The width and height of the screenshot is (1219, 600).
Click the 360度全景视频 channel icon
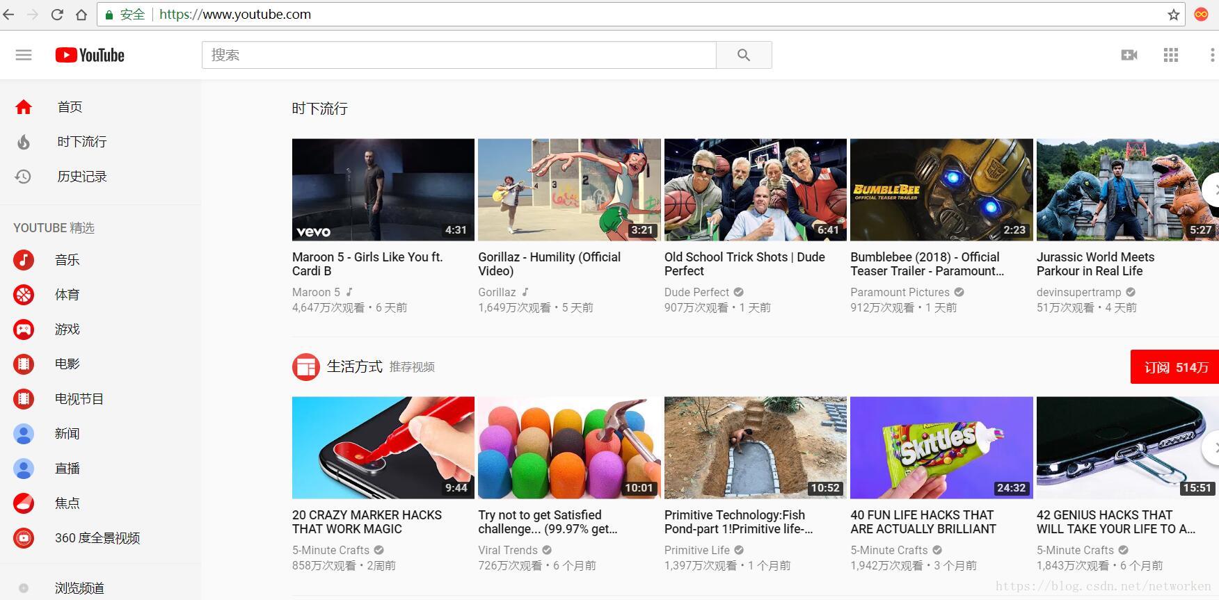24,538
